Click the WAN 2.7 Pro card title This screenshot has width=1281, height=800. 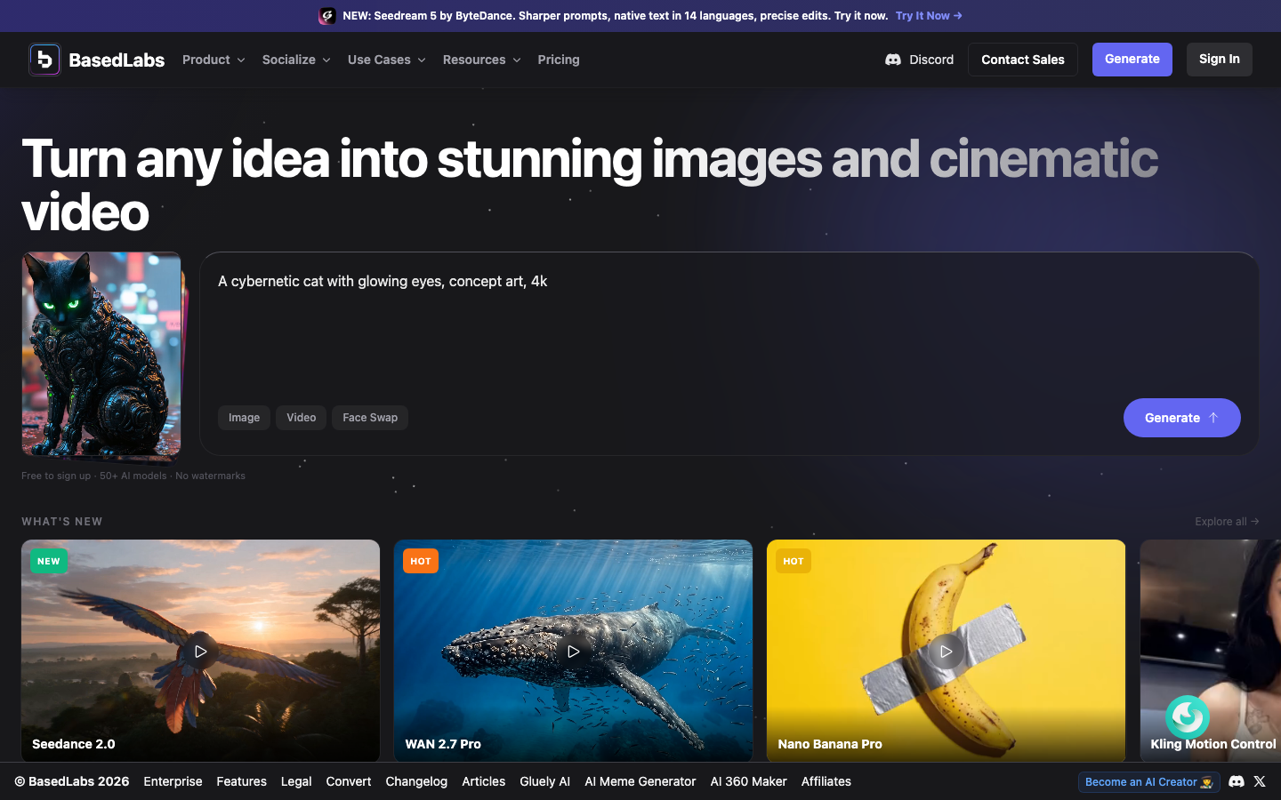[443, 744]
